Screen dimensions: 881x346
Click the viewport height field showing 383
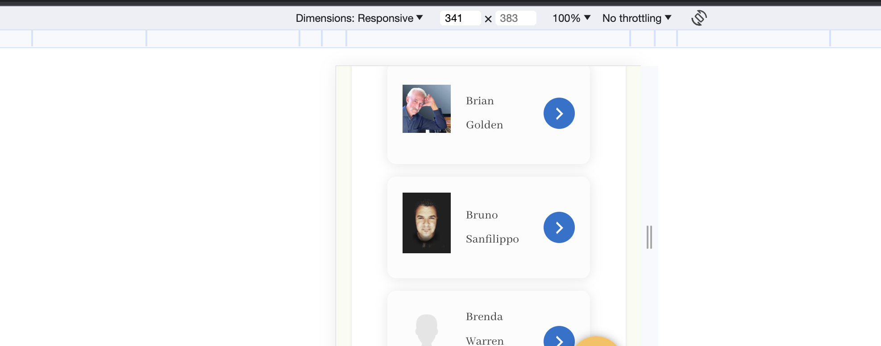pyautogui.click(x=515, y=18)
